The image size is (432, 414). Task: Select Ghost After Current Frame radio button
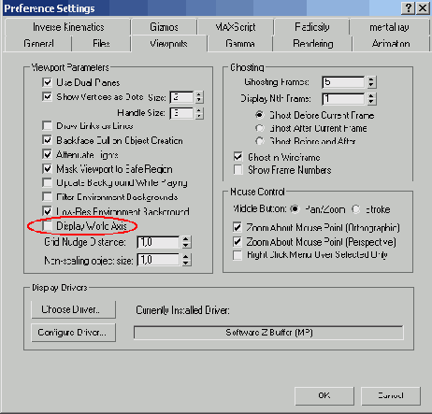click(x=259, y=128)
